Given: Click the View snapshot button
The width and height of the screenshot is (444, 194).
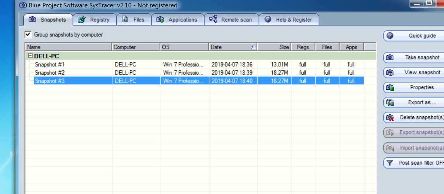Looking at the screenshot, I should (x=414, y=72).
